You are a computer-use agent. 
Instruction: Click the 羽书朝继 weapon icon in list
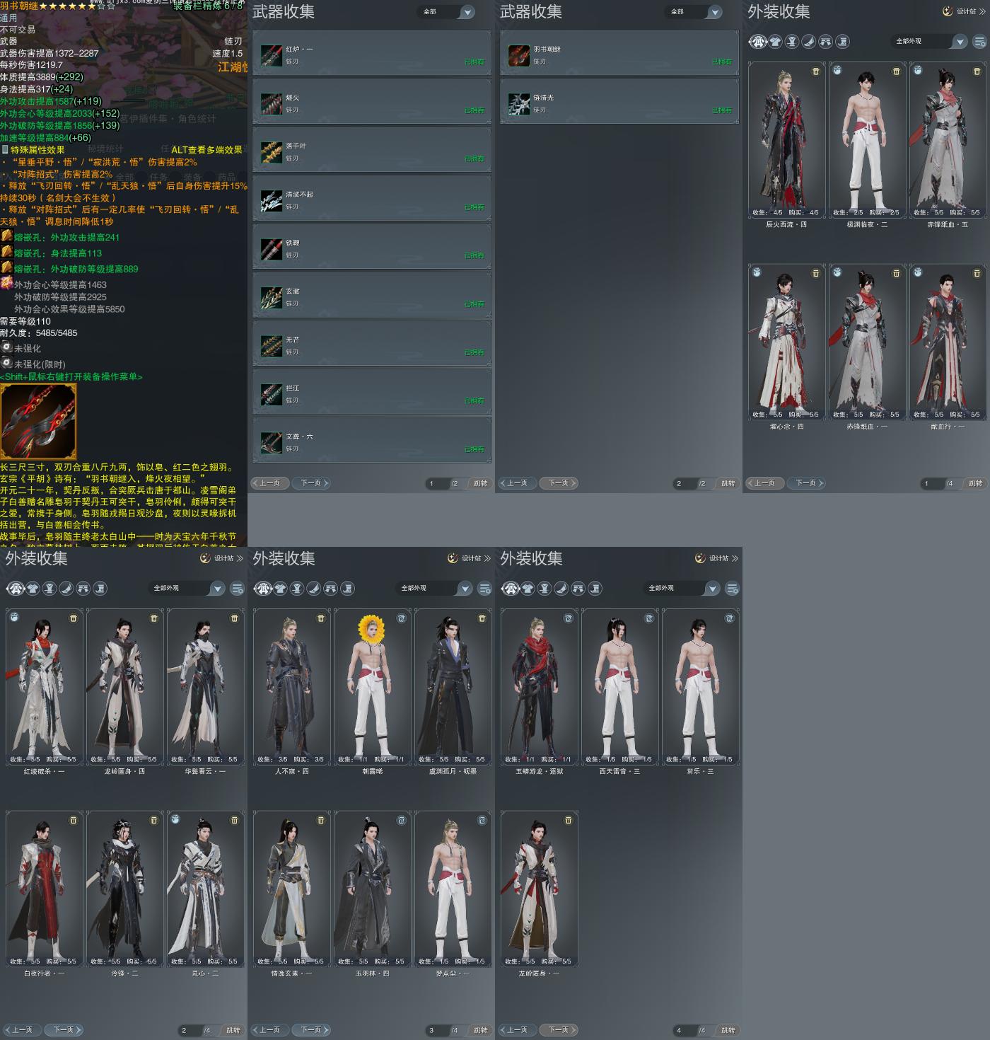point(519,55)
